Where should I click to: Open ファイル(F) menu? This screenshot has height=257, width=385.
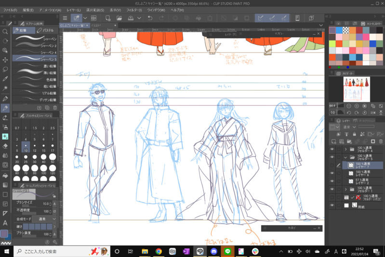click(10, 10)
